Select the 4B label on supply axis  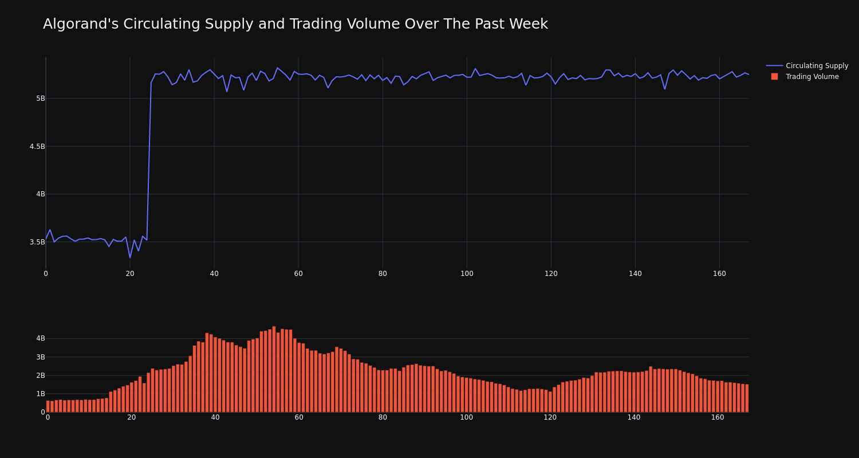point(41,194)
